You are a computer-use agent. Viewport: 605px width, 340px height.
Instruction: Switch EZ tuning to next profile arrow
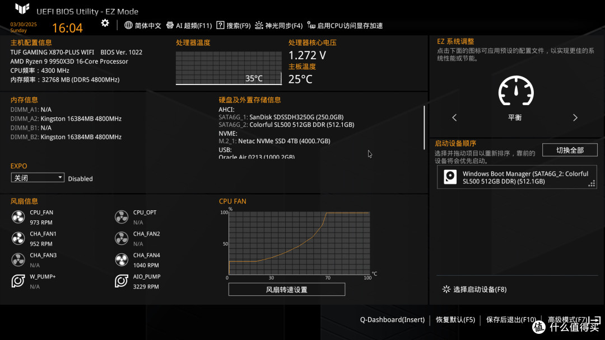[575, 118]
